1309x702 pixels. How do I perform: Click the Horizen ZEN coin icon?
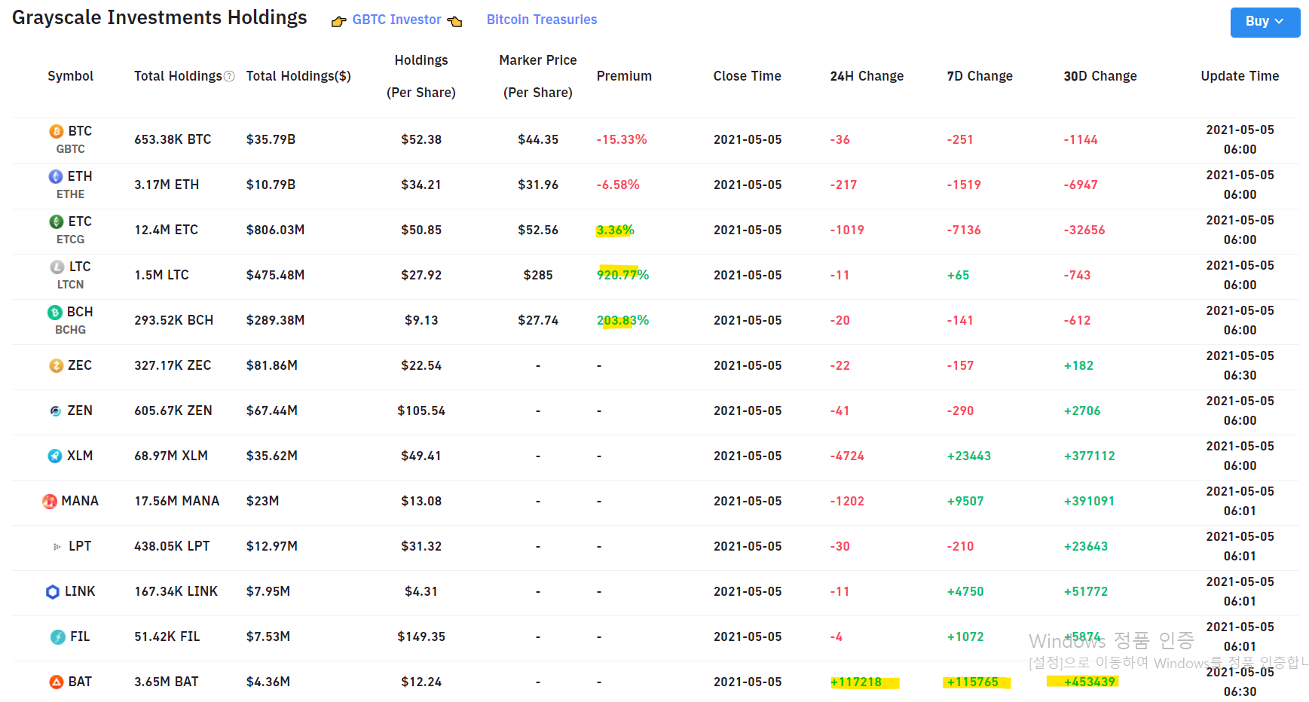(56, 411)
